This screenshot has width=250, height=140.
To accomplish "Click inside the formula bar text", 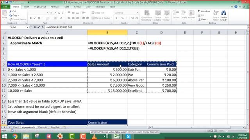I will 59,27.
